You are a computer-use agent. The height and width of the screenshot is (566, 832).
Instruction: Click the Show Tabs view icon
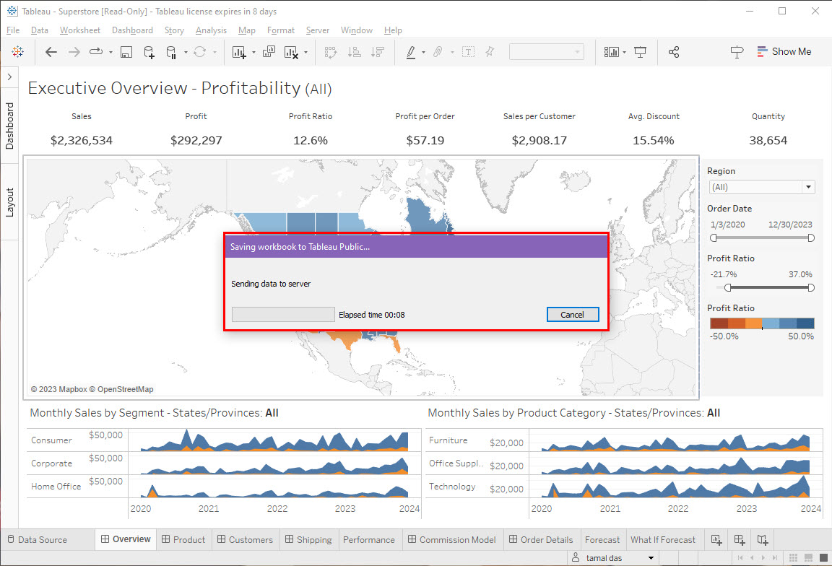(x=824, y=557)
